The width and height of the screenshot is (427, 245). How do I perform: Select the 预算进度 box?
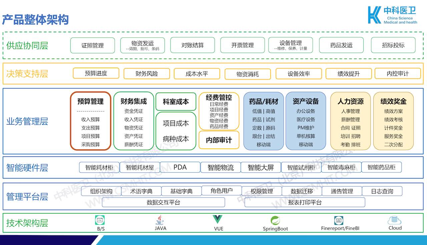(96, 73)
